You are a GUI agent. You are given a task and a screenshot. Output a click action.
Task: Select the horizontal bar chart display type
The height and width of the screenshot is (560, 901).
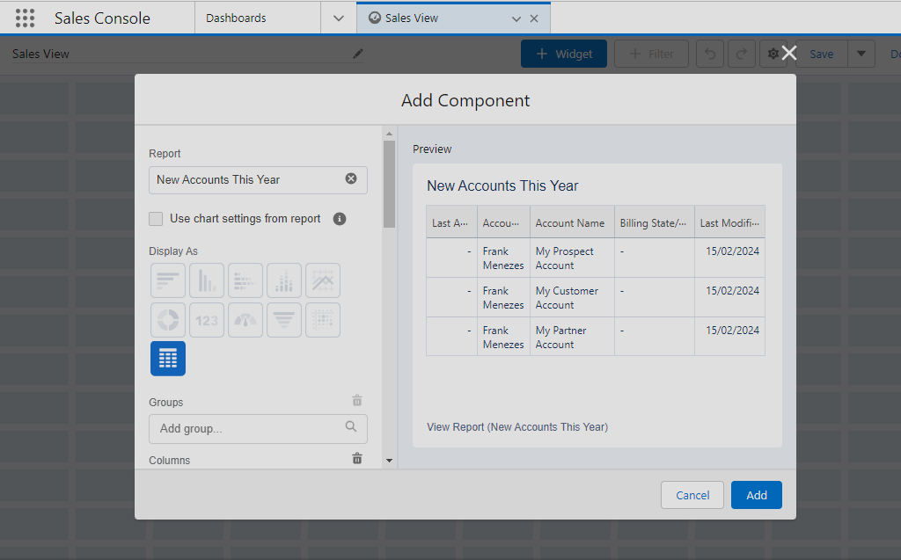[168, 280]
